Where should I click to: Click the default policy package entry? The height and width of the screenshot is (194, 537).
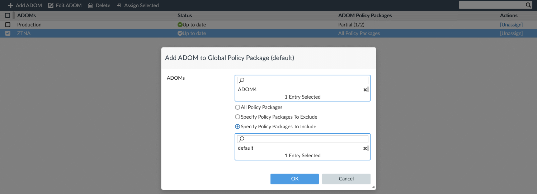[246, 148]
